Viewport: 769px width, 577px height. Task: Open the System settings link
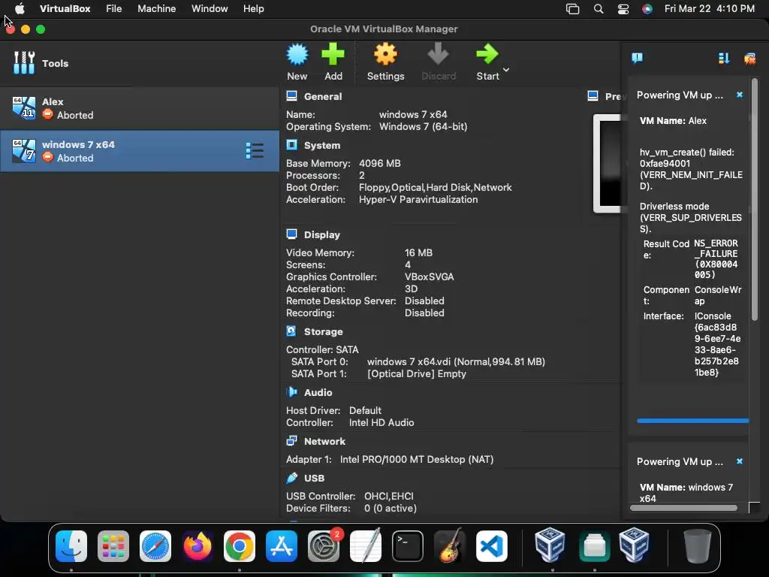(x=321, y=145)
